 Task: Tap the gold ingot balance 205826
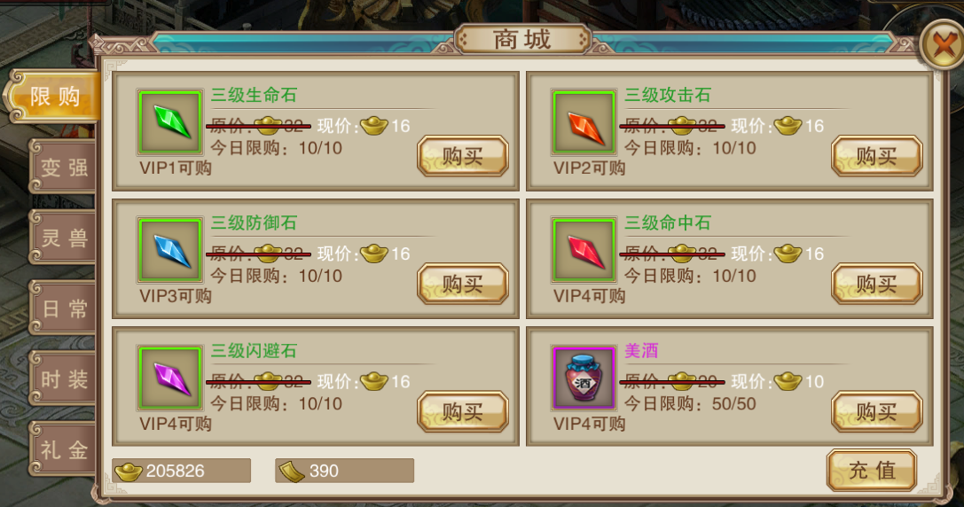[x=182, y=471]
